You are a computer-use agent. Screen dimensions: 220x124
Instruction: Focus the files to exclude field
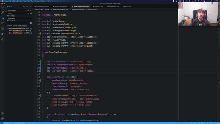click(18, 23)
